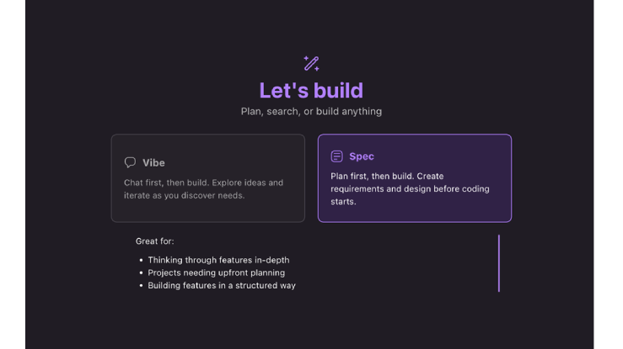Click the "Spec" title label
Image resolution: width=623 pixels, height=349 pixels.
point(362,156)
